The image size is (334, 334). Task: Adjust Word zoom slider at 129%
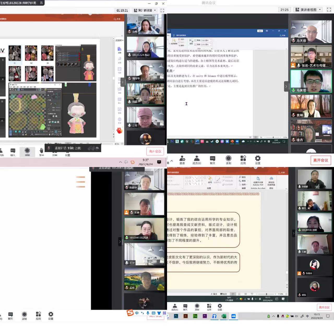click(273, 137)
